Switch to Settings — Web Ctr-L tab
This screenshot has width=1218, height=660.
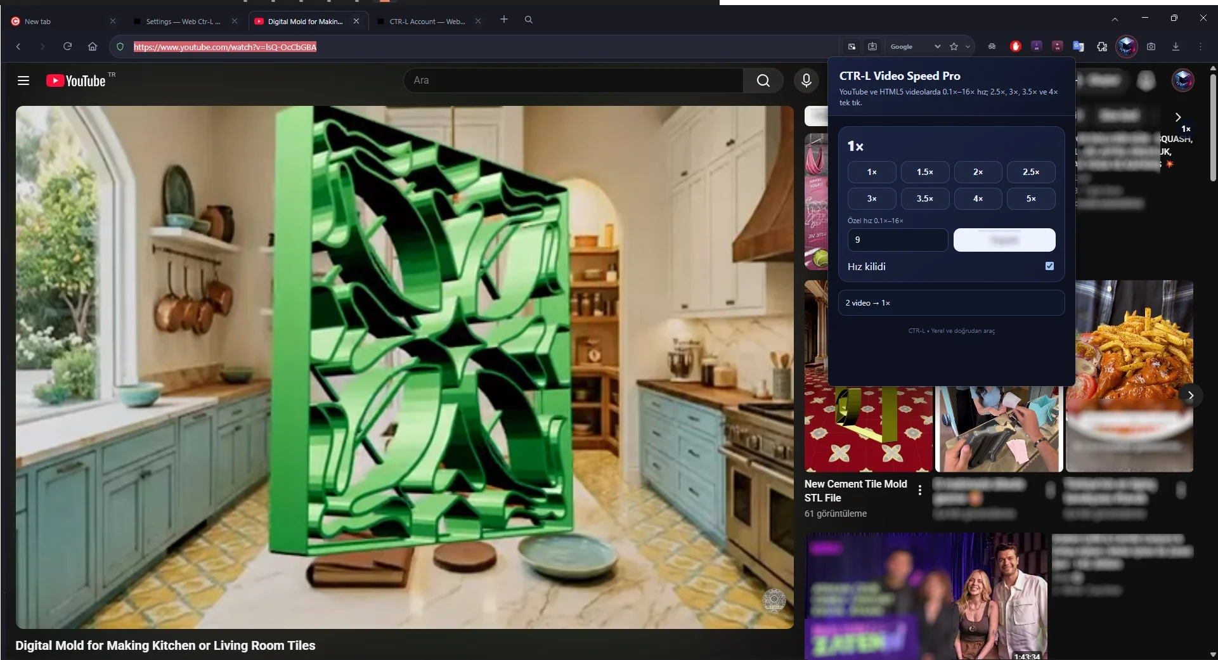pos(184,22)
